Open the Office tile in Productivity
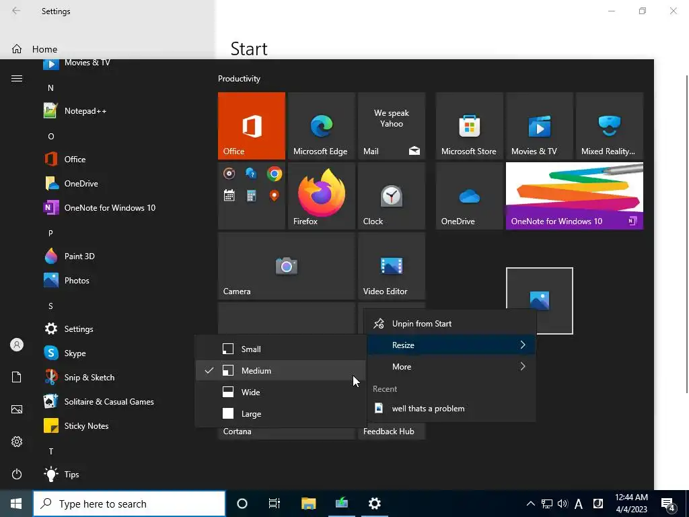The image size is (689, 517). 252,126
